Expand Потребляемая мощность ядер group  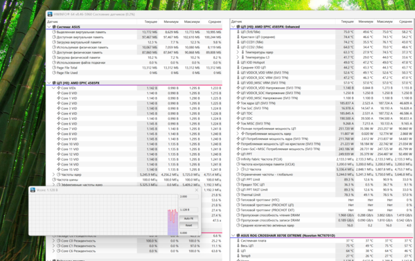pyautogui.click(x=238, y=134)
